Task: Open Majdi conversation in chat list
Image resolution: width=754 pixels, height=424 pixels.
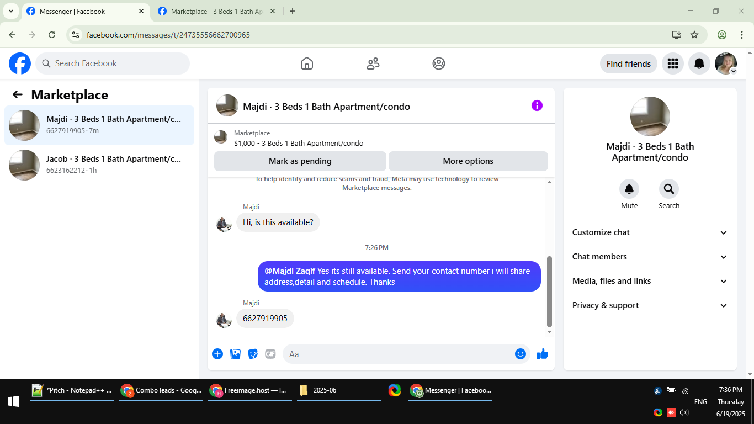Action: pyautogui.click(x=99, y=125)
